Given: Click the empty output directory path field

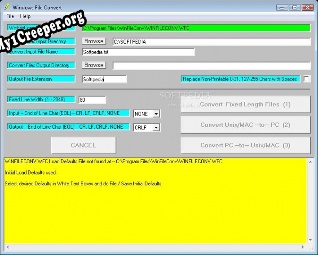Looking at the screenshot, I should click(211, 66).
